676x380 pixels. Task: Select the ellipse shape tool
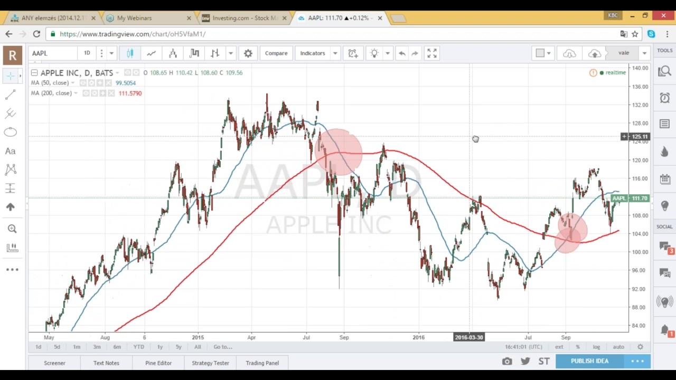[x=11, y=132]
